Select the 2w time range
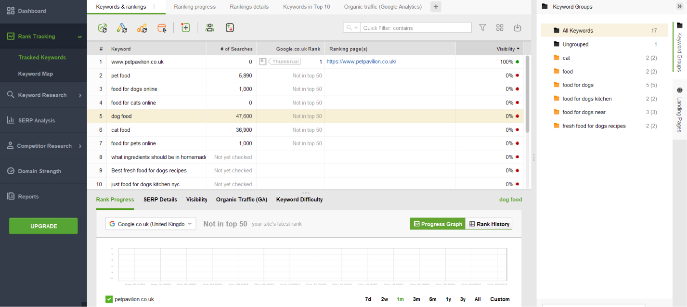 385,299
